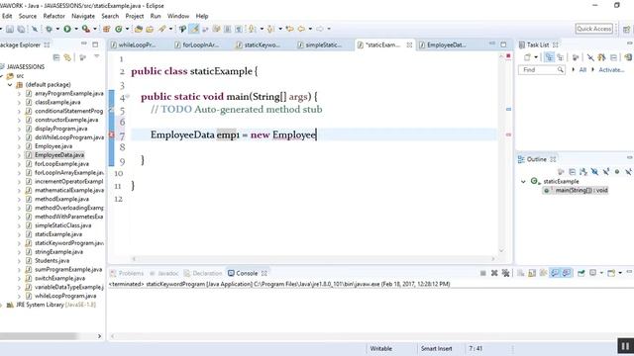Click Remove All Terminated Launches in Console
The image size is (634, 356).
pos(505,273)
